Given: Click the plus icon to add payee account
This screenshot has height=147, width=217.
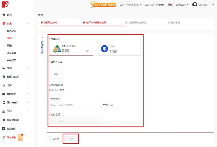Looking at the screenshot, I should pos(56,70).
